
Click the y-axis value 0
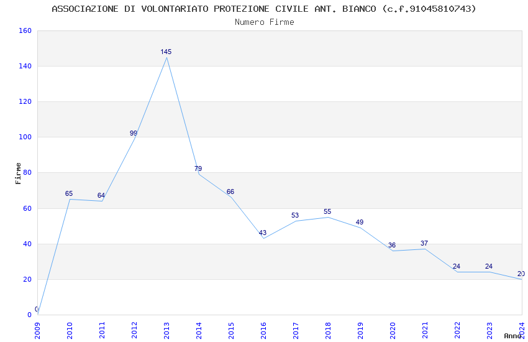point(29,315)
